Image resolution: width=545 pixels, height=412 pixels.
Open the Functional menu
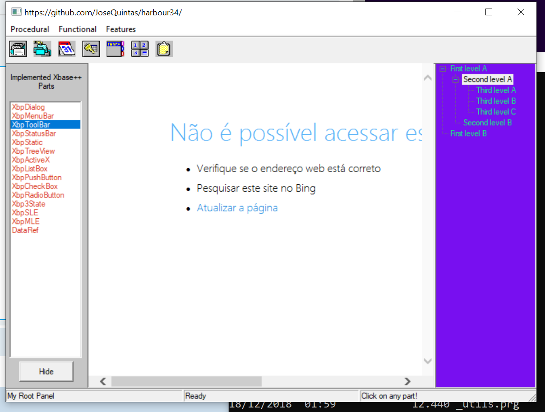click(x=78, y=29)
